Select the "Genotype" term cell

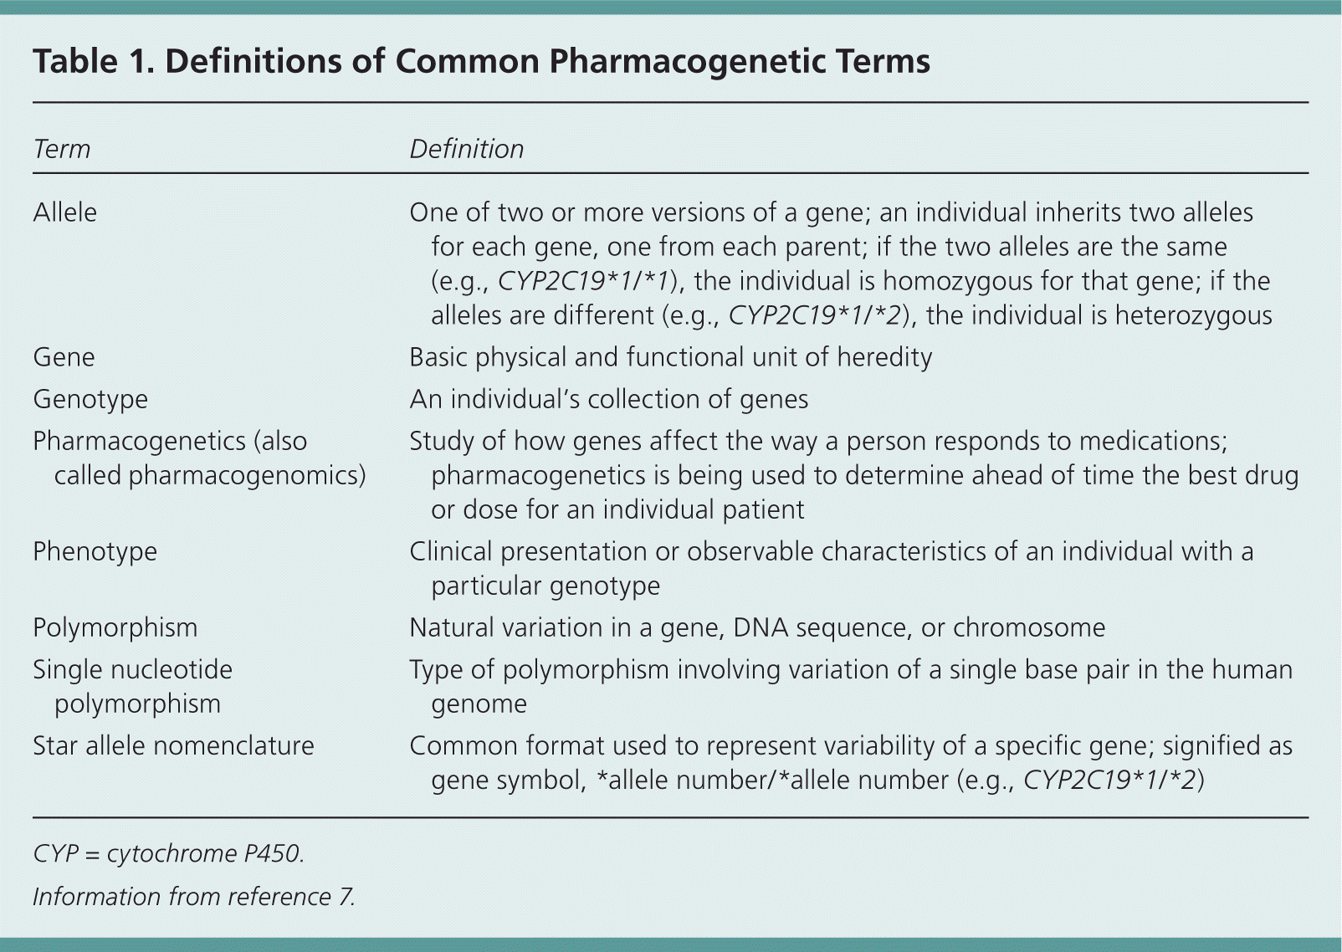[90, 399]
